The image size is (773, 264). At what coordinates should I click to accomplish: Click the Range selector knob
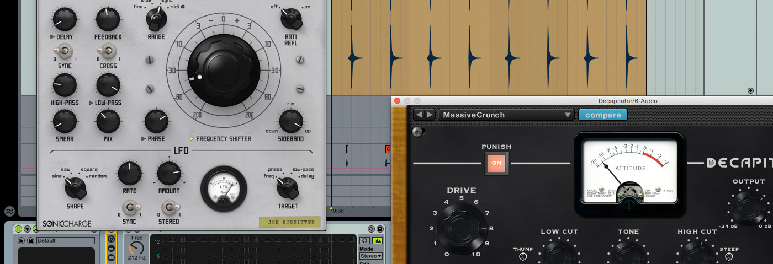click(156, 20)
